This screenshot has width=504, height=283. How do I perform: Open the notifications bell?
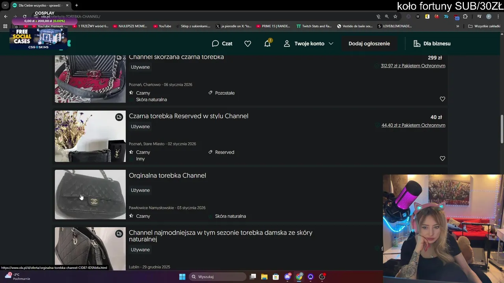pos(267,43)
